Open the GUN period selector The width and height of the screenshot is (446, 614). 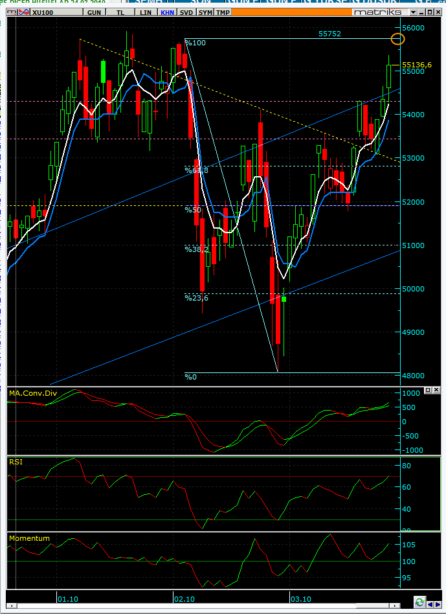click(94, 12)
